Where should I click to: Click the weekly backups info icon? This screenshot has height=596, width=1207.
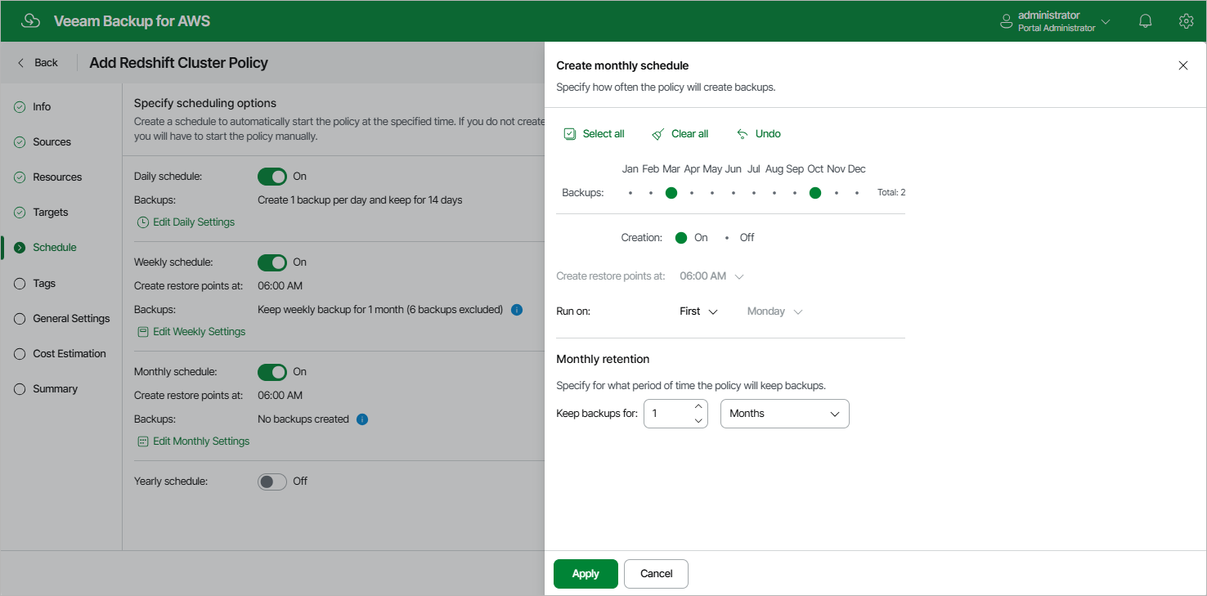coord(517,310)
